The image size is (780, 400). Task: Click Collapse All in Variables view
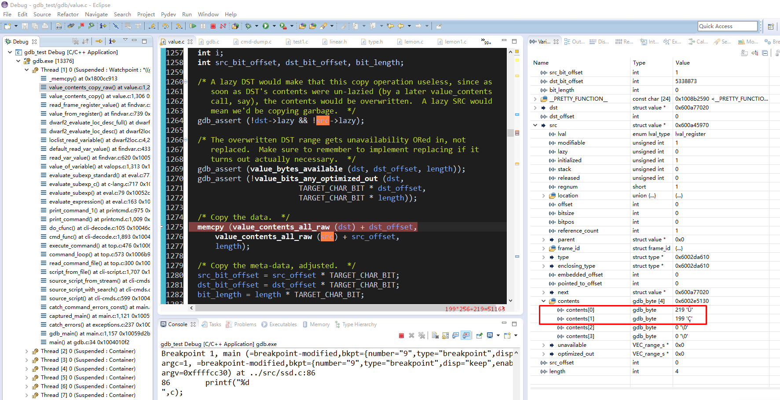coord(765,53)
